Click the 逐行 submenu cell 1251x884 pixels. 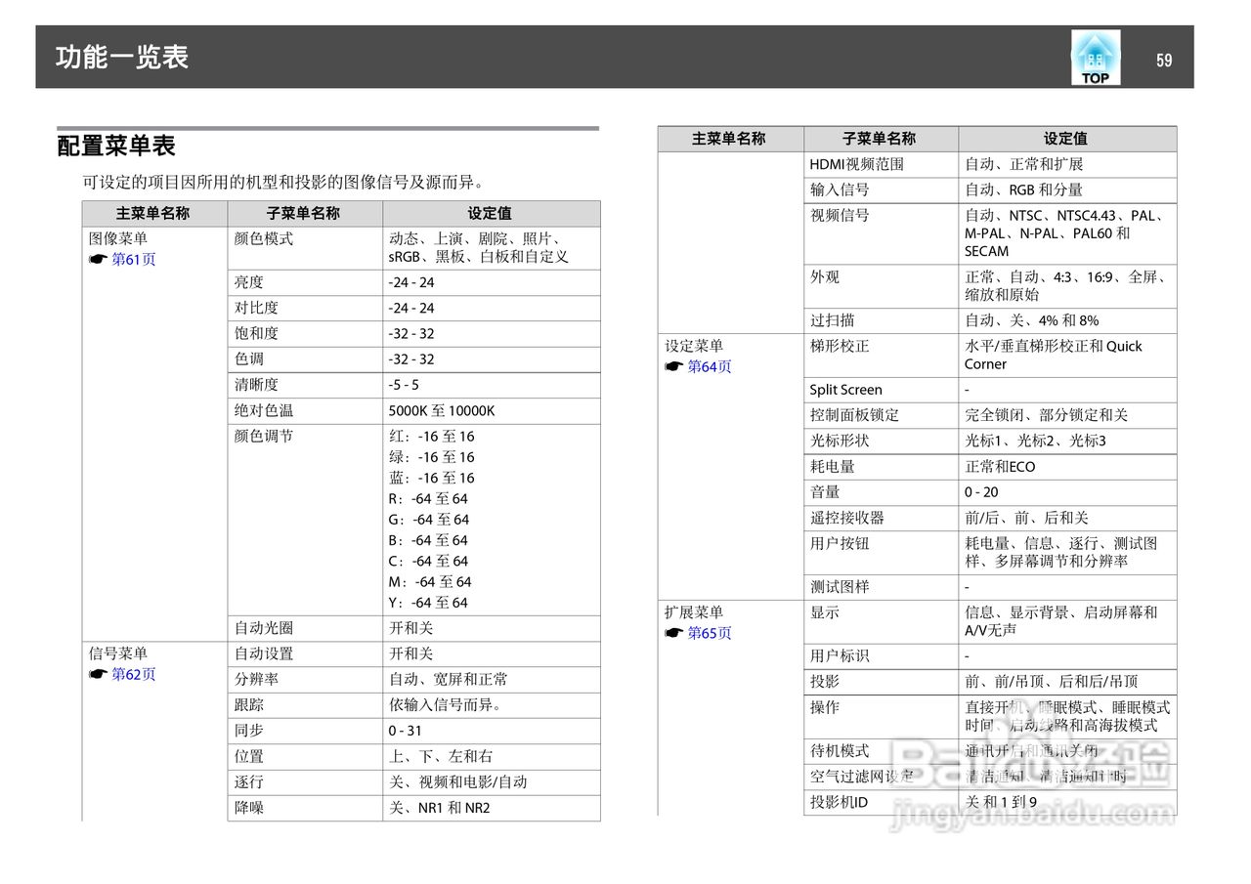pos(305,782)
